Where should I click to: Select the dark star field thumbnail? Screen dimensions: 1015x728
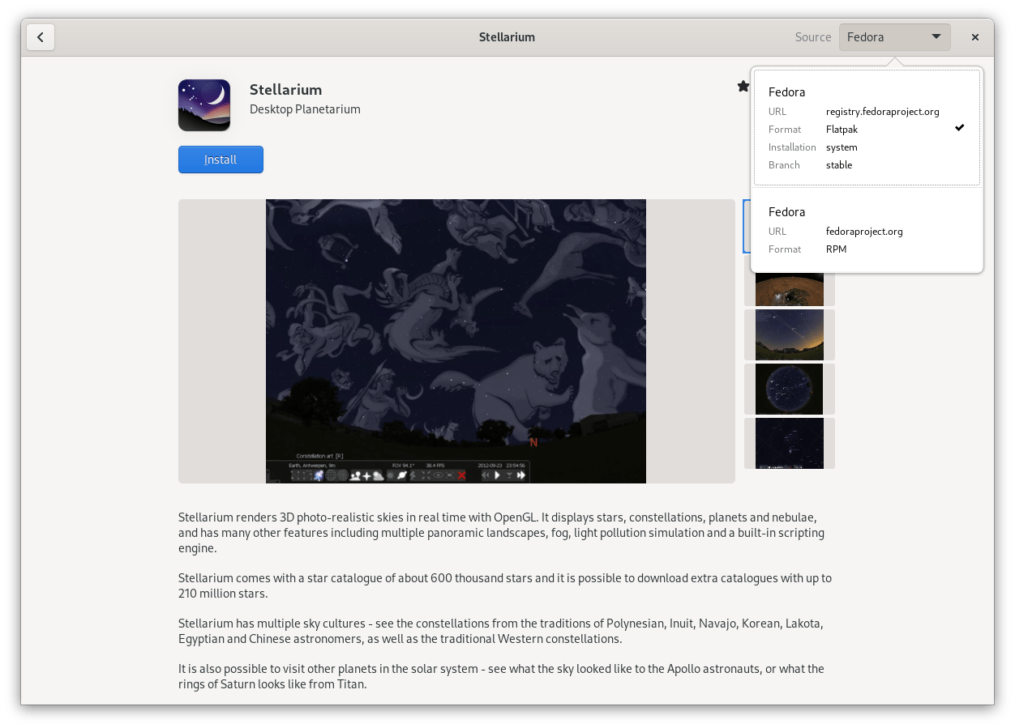790,443
